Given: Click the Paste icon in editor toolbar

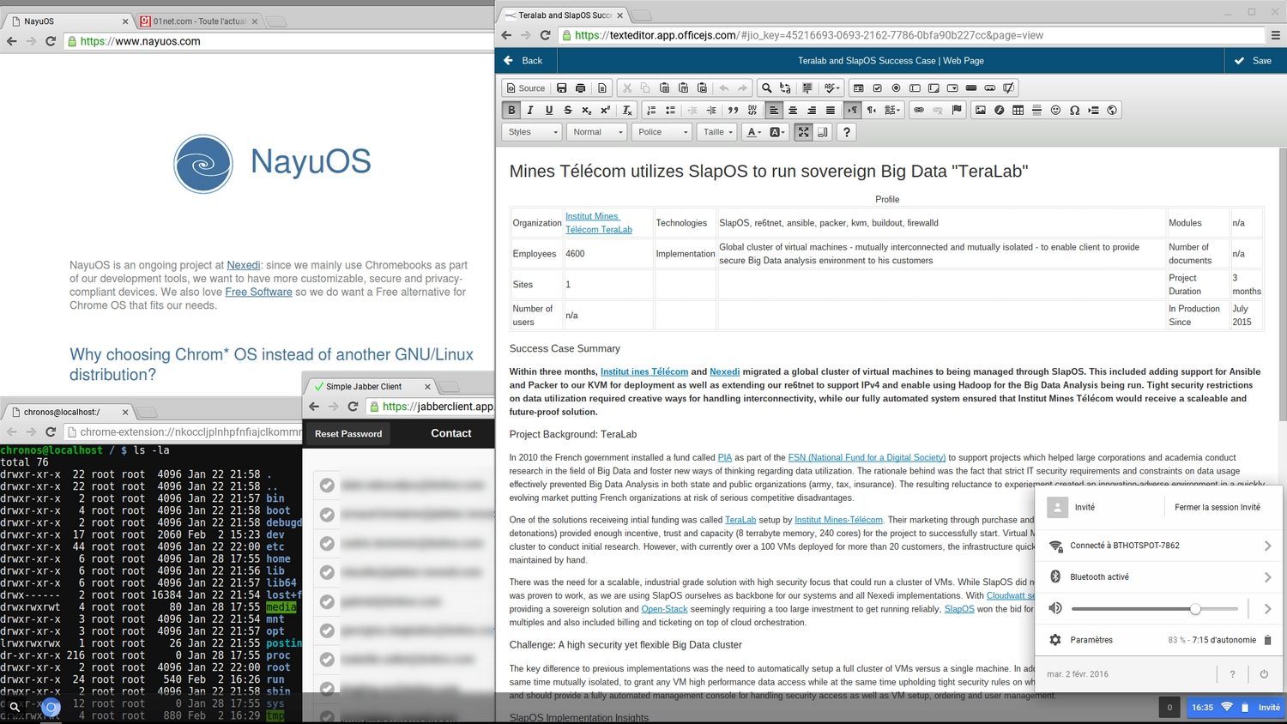Looking at the screenshot, I should pos(664,88).
